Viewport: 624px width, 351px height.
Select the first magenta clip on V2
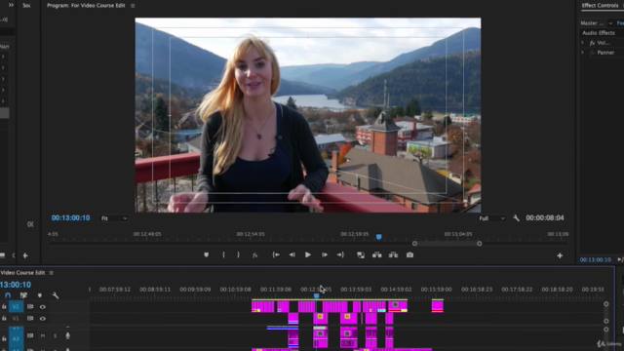click(x=262, y=306)
